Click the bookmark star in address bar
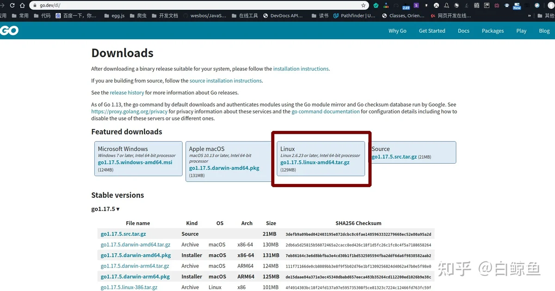Viewport: 555px width, 291px height. tap(364, 6)
